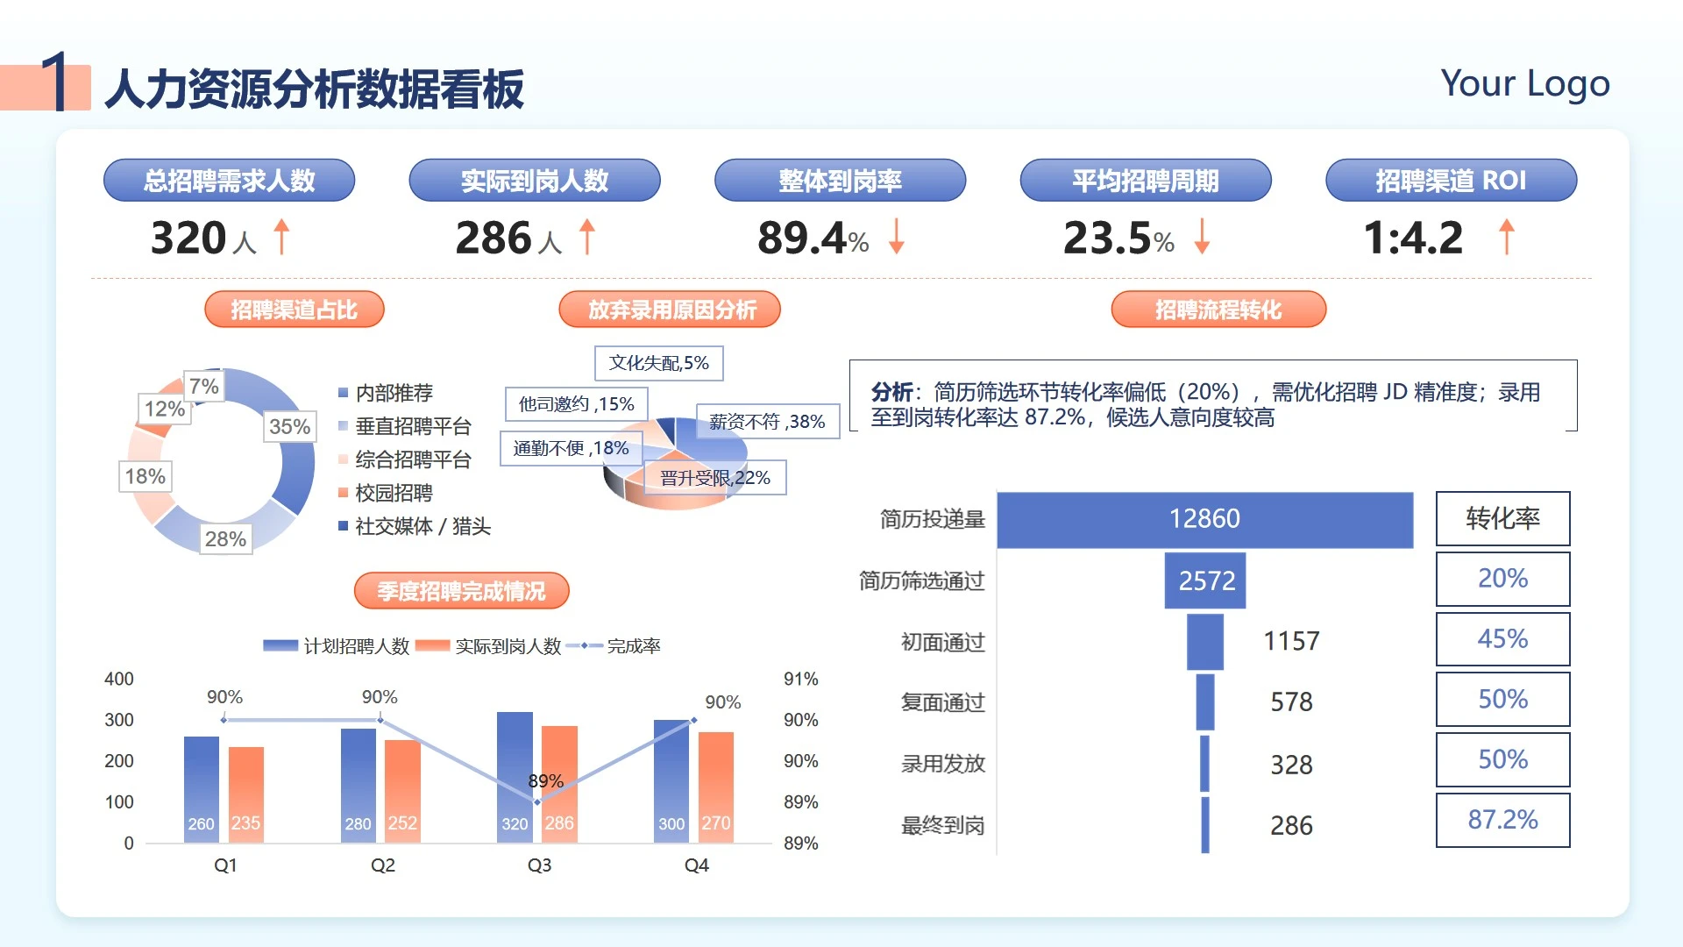Toggle the 计划招聘人数 legend entry

(281, 645)
